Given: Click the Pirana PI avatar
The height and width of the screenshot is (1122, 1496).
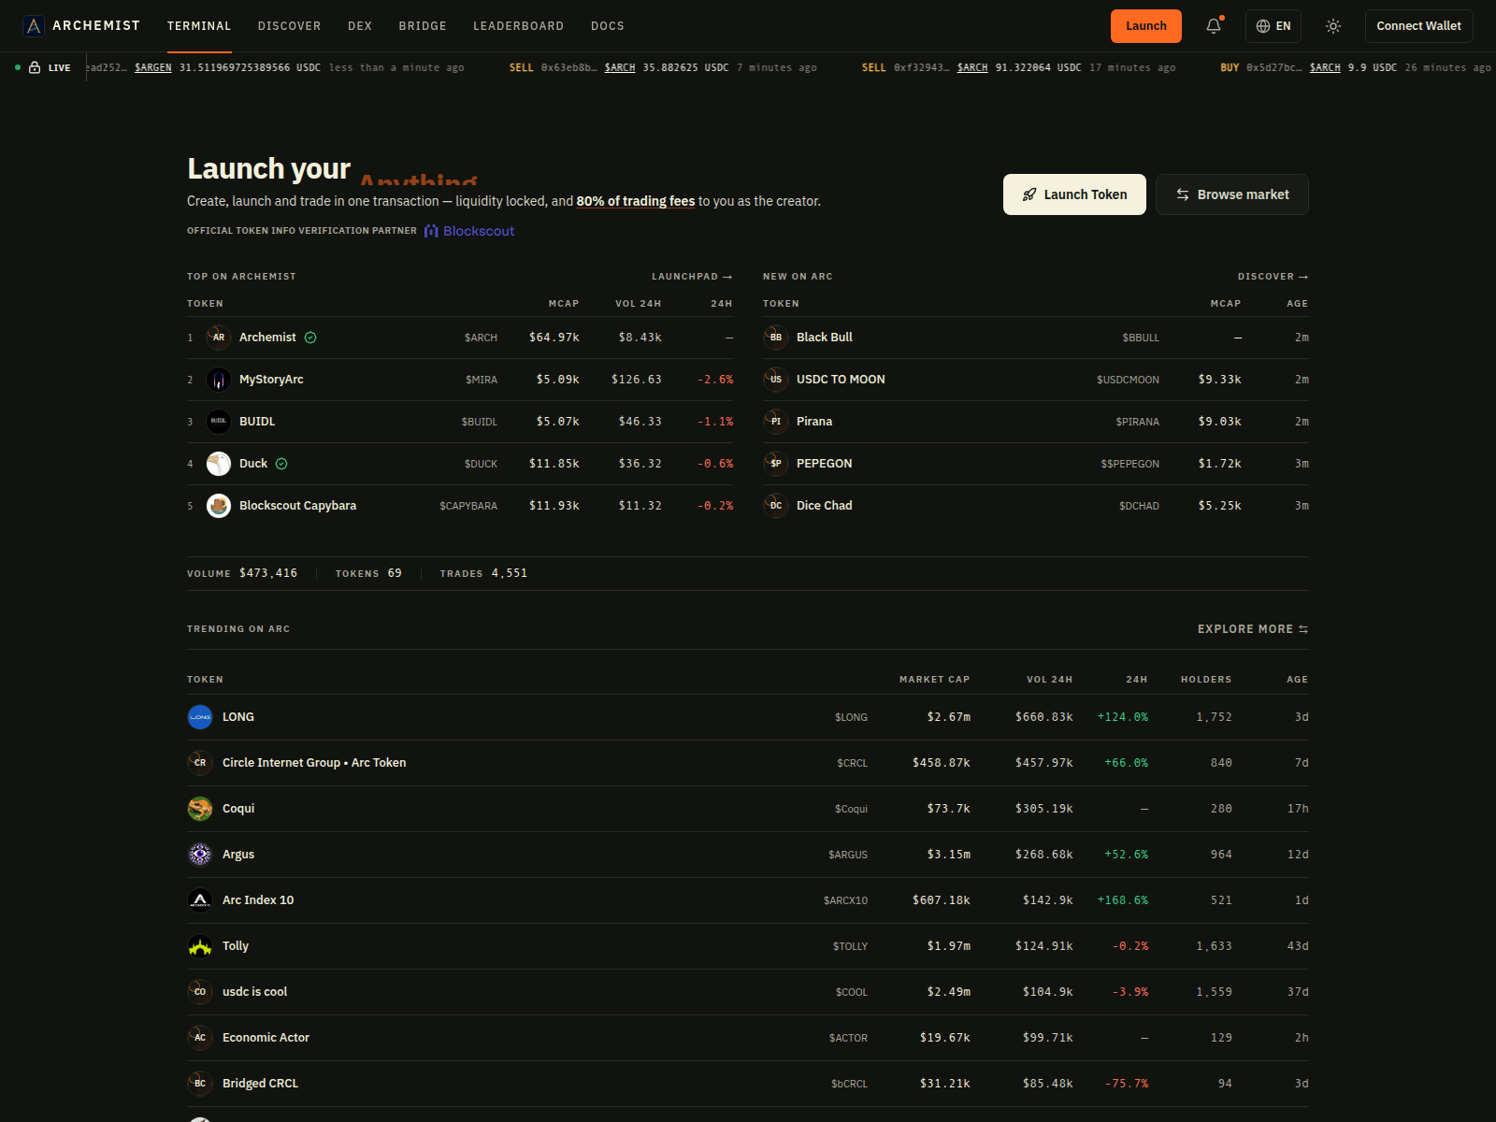Looking at the screenshot, I should tap(776, 422).
